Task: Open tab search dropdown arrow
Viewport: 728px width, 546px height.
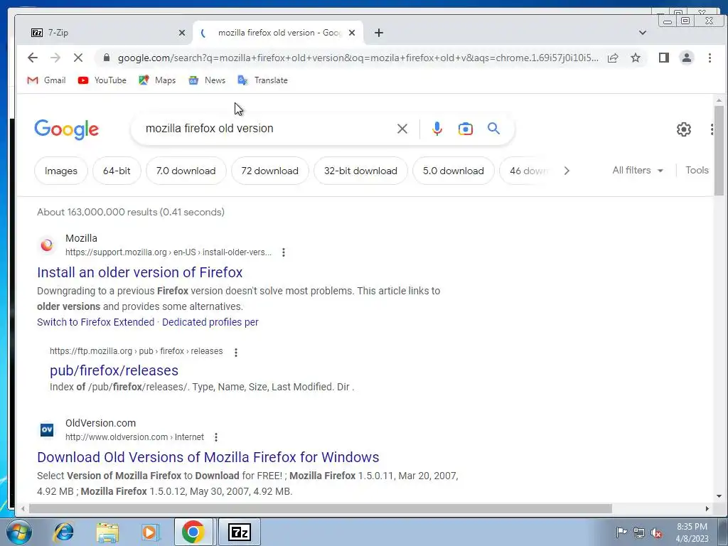Action: click(x=643, y=33)
